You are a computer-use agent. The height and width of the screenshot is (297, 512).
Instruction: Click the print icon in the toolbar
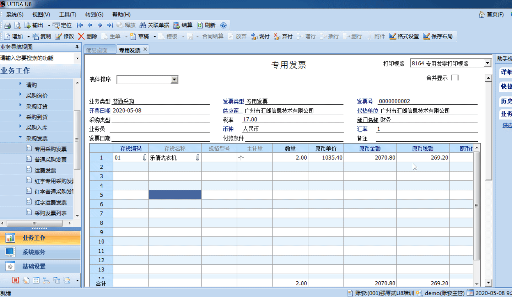coord(8,25)
